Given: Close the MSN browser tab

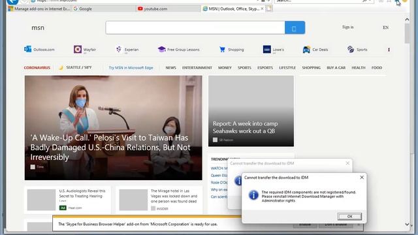Looking at the screenshot, I should 262,8.
